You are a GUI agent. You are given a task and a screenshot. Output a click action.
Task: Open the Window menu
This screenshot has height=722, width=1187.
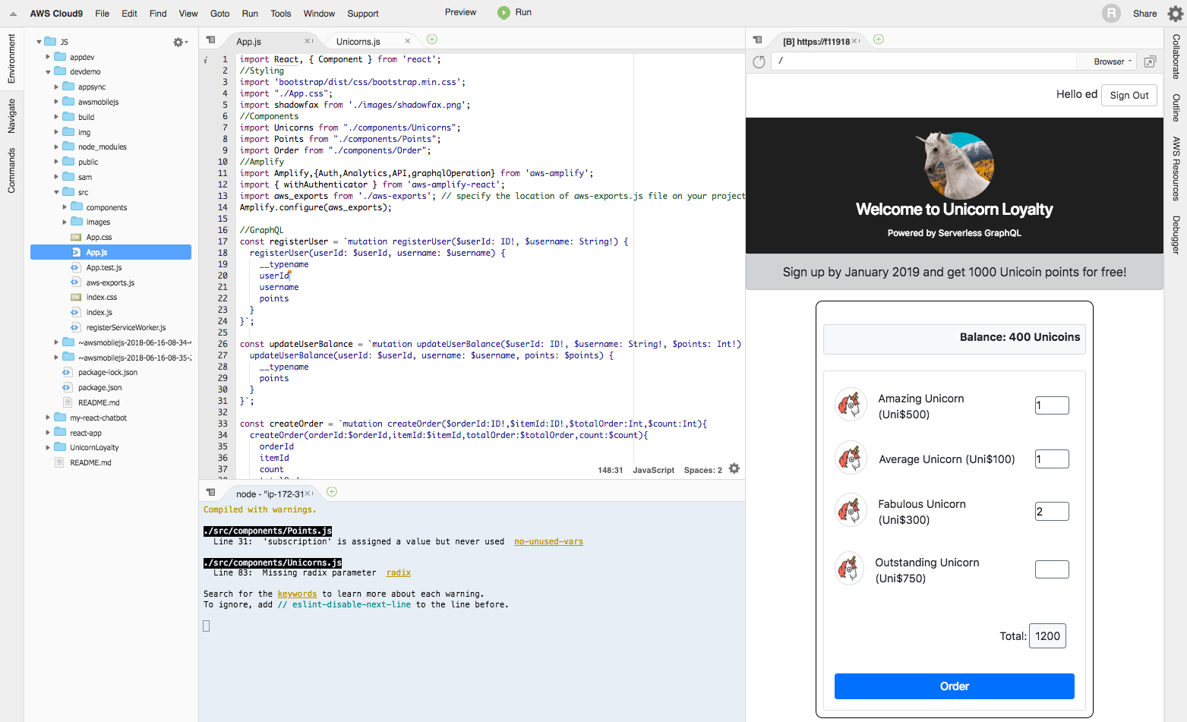point(319,14)
